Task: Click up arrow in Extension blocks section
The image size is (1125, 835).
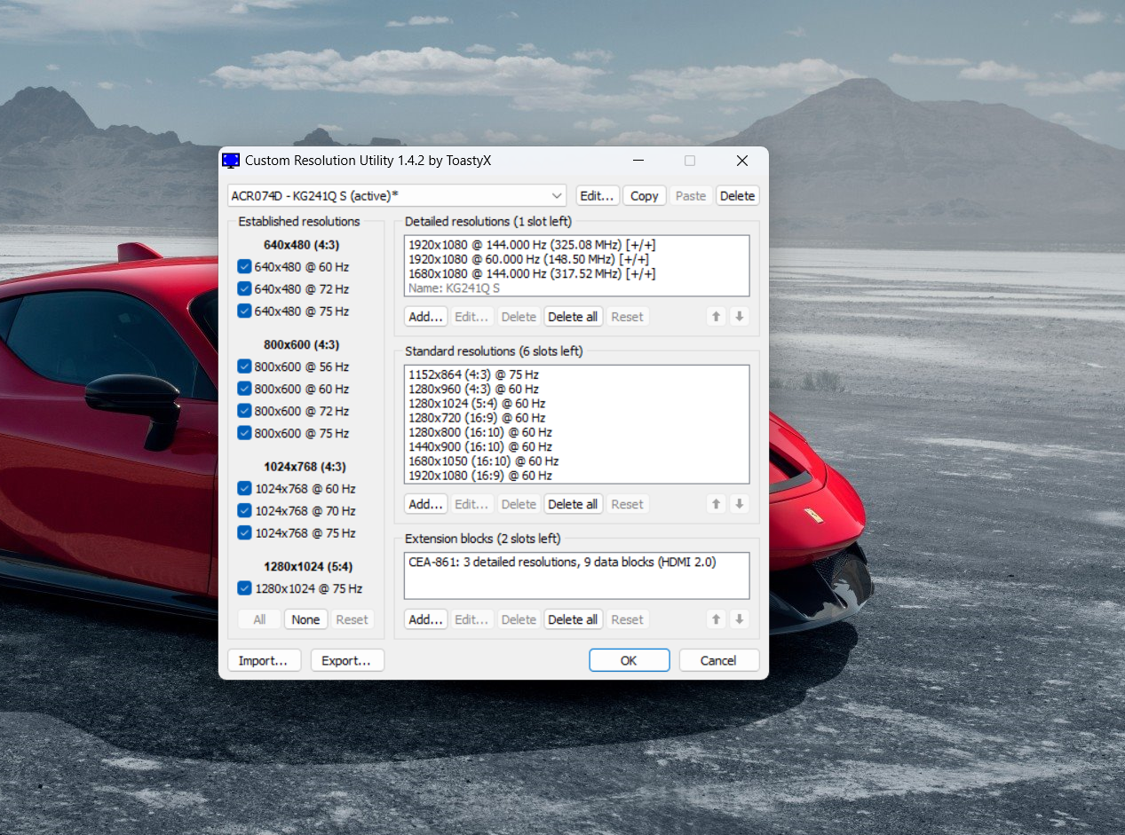Action: pyautogui.click(x=717, y=619)
